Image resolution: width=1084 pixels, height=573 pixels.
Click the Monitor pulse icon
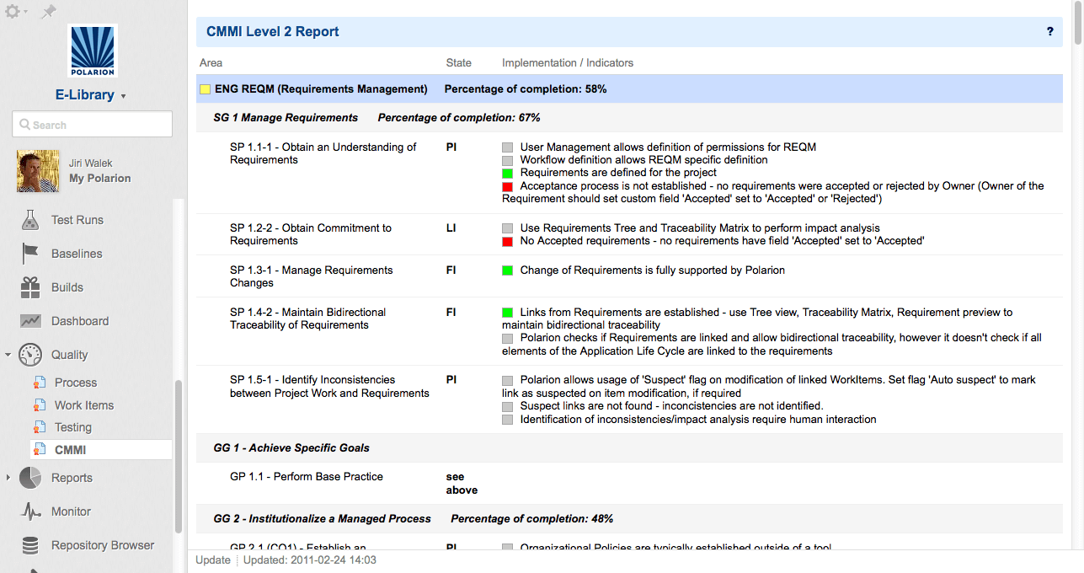(30, 511)
